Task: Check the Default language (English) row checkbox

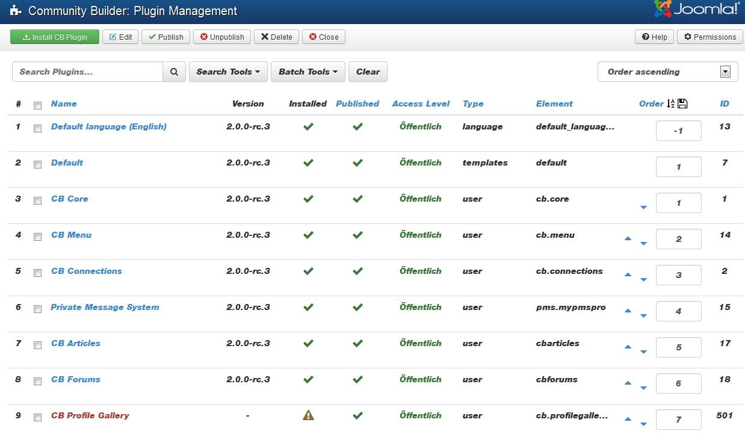Action: (37, 128)
